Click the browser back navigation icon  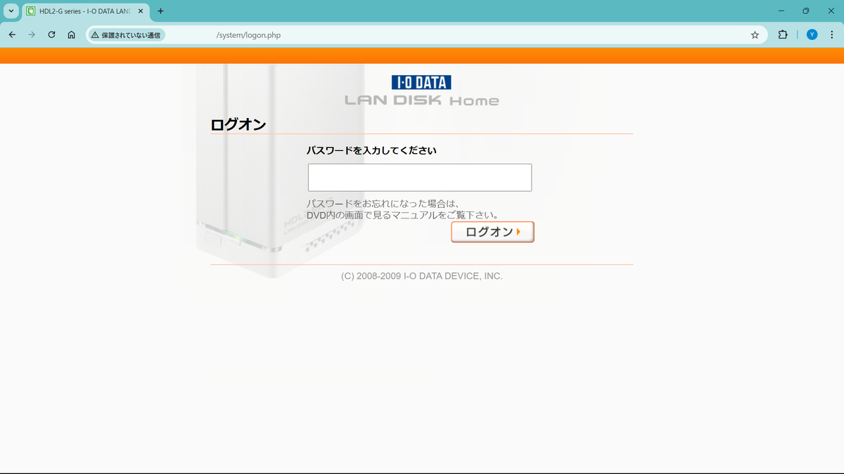11,34
